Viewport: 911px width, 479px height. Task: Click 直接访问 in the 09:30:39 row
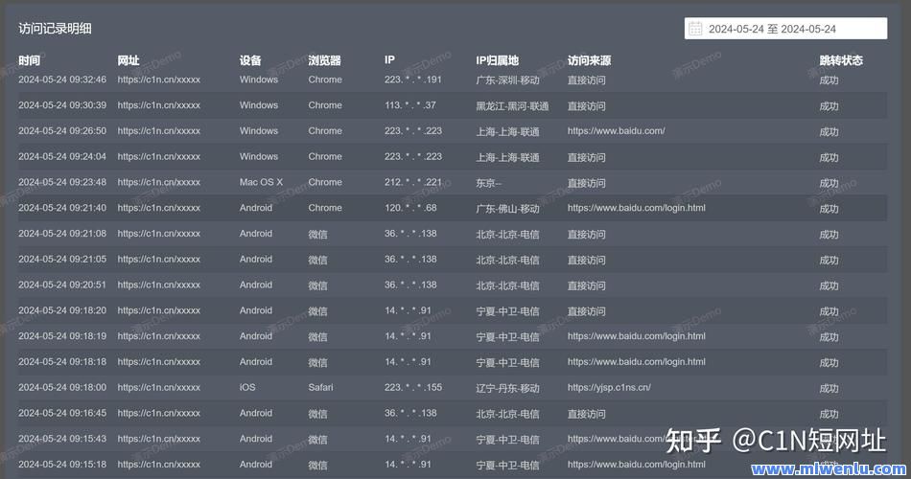tap(586, 105)
